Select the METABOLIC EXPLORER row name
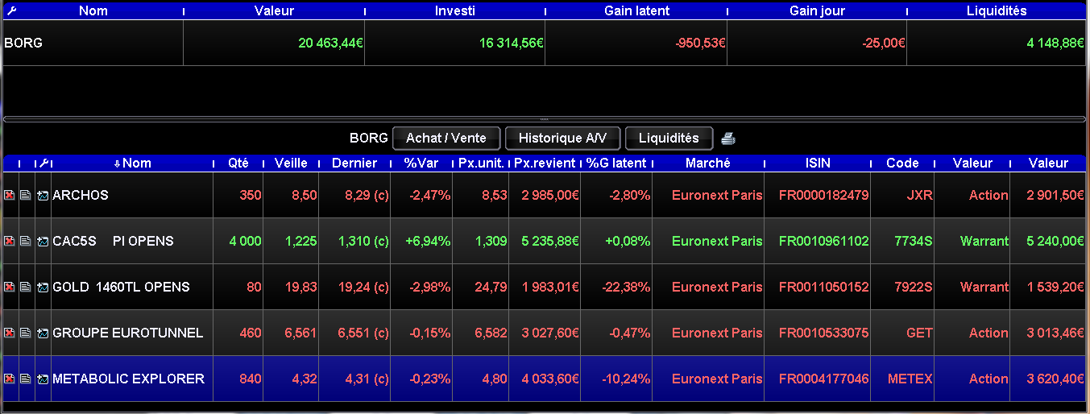Viewport: 1090px width, 414px height. [129, 379]
